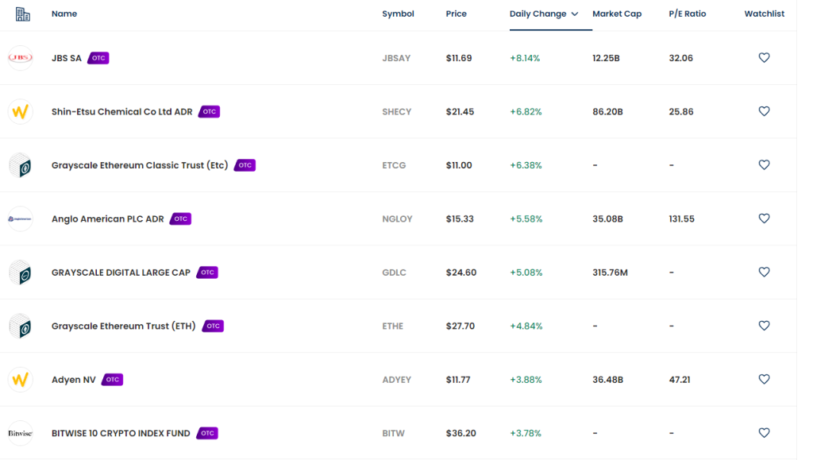Click the green +8.14% change value

pyautogui.click(x=525, y=57)
